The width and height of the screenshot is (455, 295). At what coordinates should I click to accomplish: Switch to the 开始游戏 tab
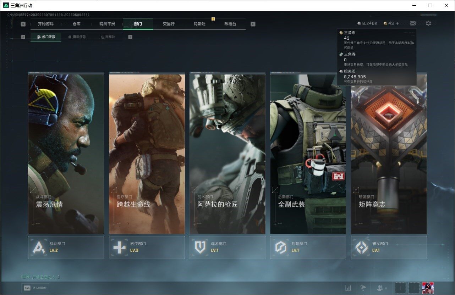coord(46,24)
